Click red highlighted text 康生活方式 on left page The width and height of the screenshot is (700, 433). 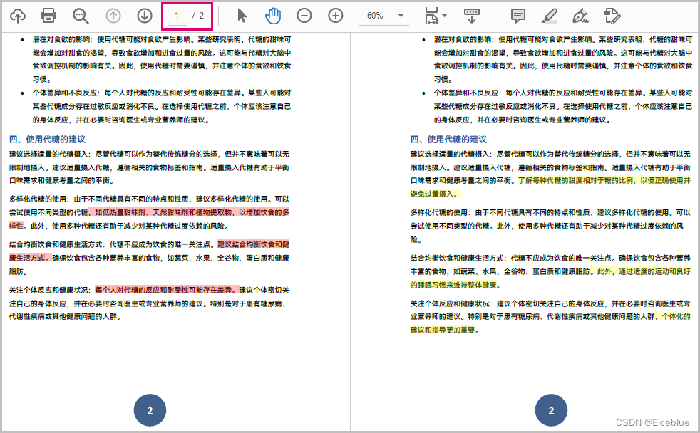pyautogui.click(x=27, y=258)
